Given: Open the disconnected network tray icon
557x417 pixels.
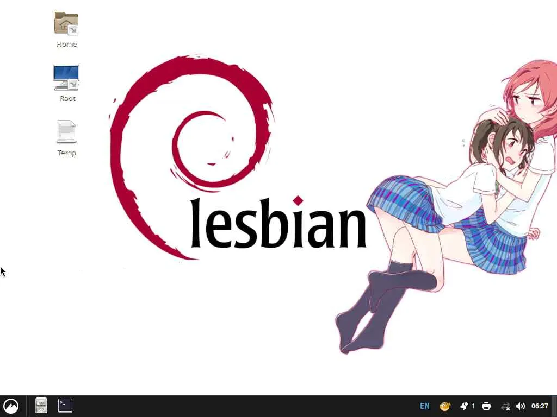Looking at the screenshot, I should pyautogui.click(x=505, y=406).
